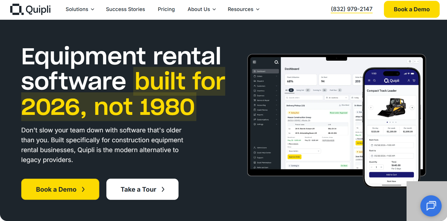Show next loader photo with right arrow
Screen dimensions: 447x221
[x=412, y=108]
